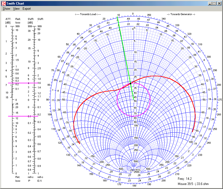Click the 'Smith Chart' window title text

[x=15, y=4]
